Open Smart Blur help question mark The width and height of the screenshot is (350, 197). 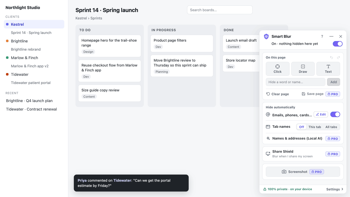[322, 36]
